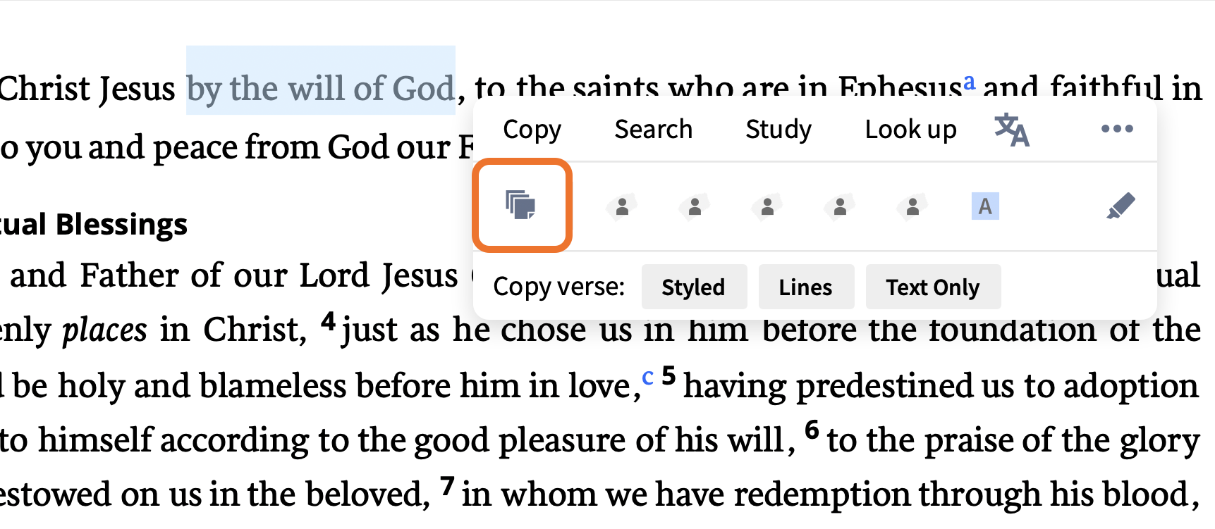Open the stacked notes icon in popup
Image resolution: width=1215 pixels, height=529 pixels.
point(521,205)
